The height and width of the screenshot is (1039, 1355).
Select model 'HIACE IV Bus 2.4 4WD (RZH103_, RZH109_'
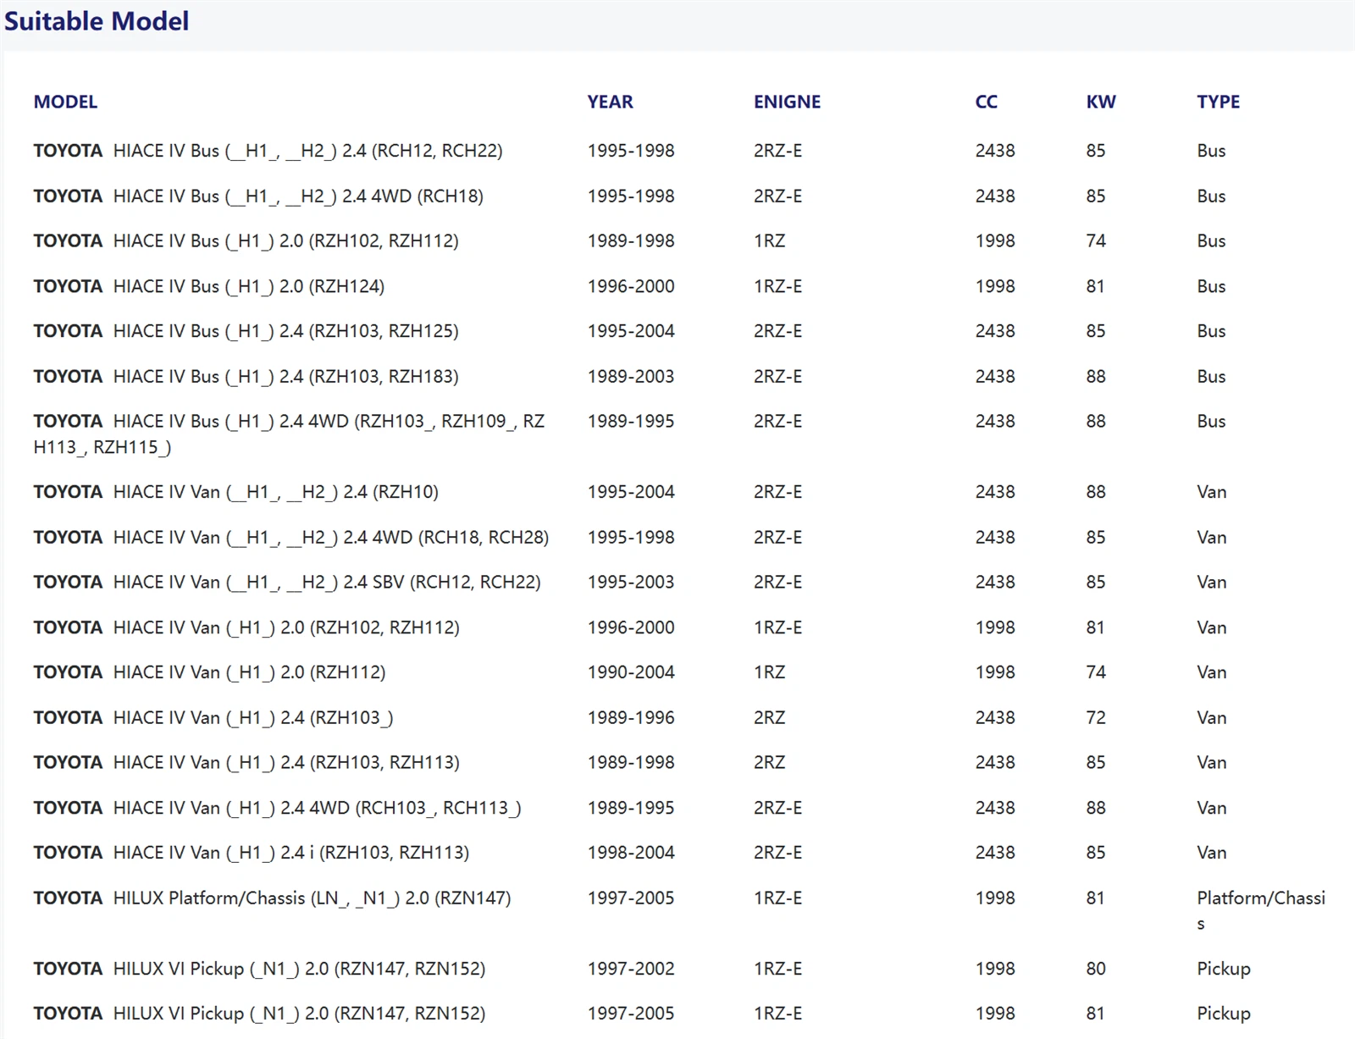(x=289, y=434)
